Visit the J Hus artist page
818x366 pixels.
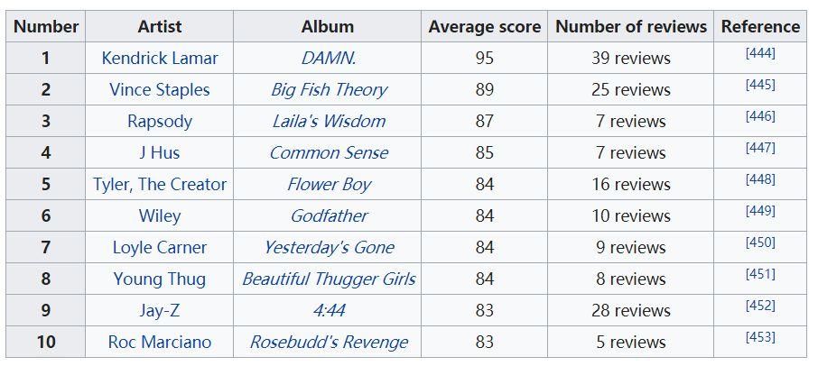[160, 152]
